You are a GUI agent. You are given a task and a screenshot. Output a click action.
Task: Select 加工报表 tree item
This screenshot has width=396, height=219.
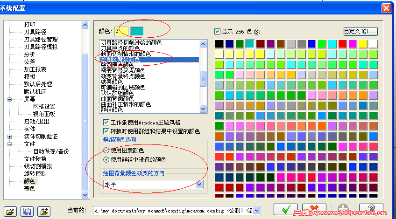35,69
